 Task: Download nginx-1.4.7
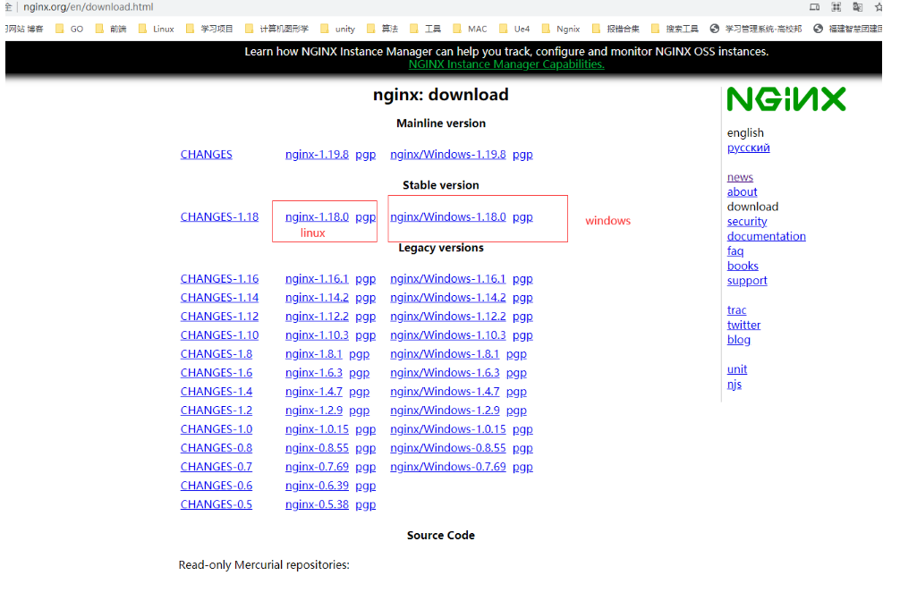click(313, 392)
